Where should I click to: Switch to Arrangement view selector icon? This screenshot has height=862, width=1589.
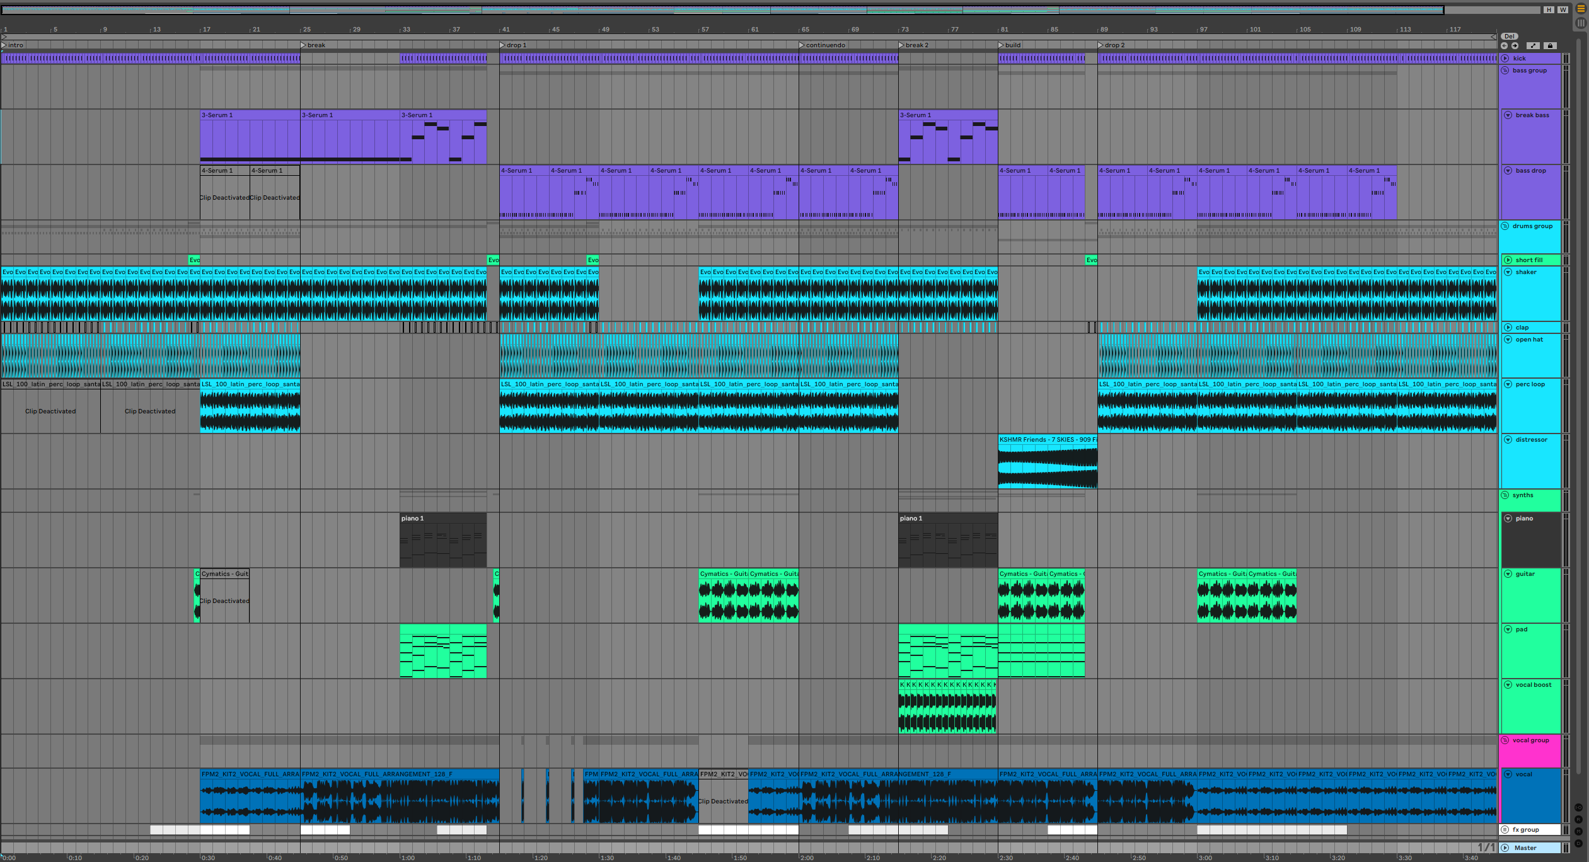(x=1581, y=9)
